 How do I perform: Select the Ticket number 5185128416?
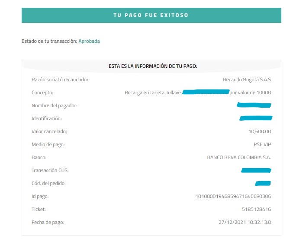point(256,209)
